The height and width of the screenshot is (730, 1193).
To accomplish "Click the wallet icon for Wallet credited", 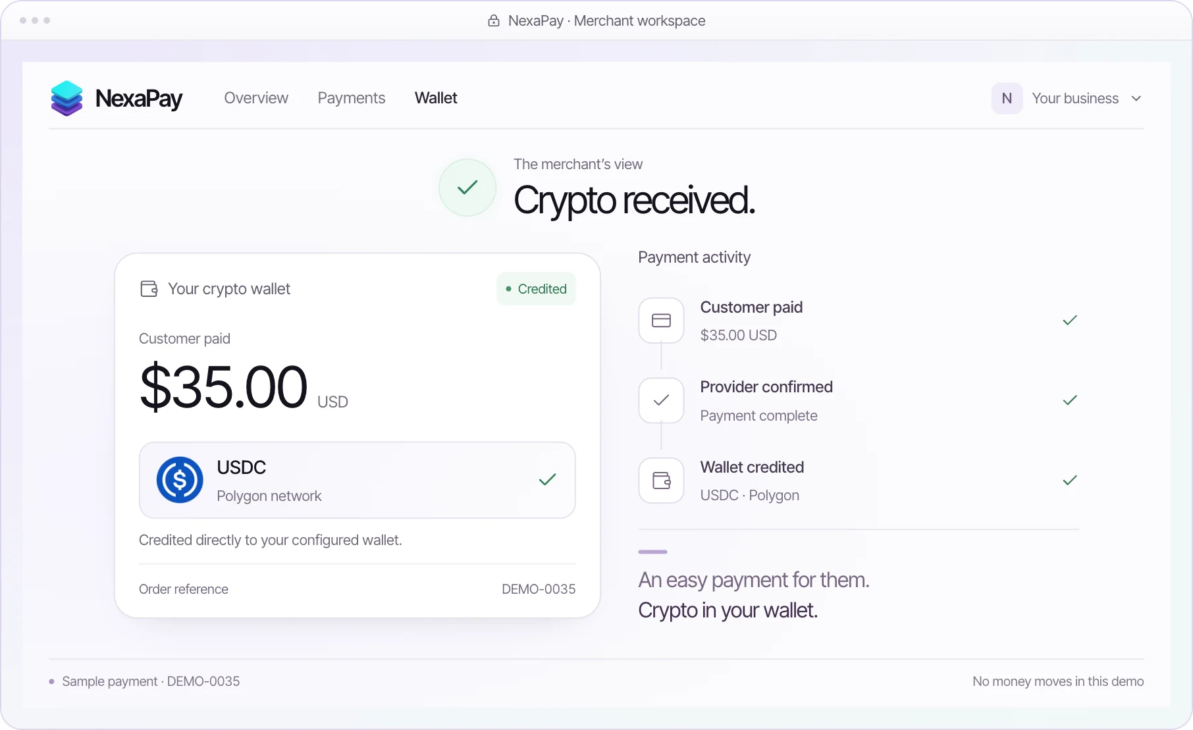I will point(661,481).
